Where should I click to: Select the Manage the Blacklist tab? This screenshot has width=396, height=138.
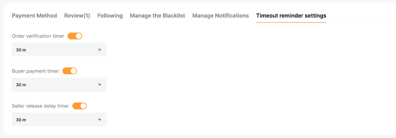click(x=157, y=16)
